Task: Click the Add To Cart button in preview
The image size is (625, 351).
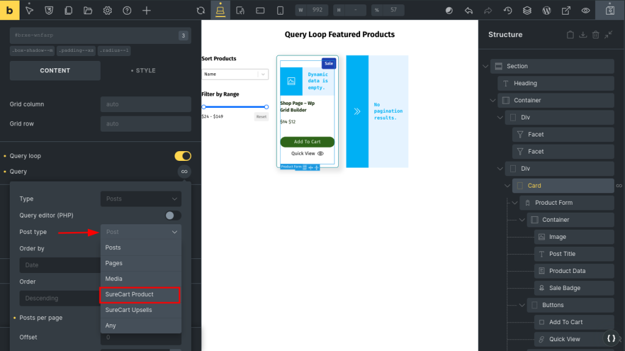Action: tap(307, 142)
